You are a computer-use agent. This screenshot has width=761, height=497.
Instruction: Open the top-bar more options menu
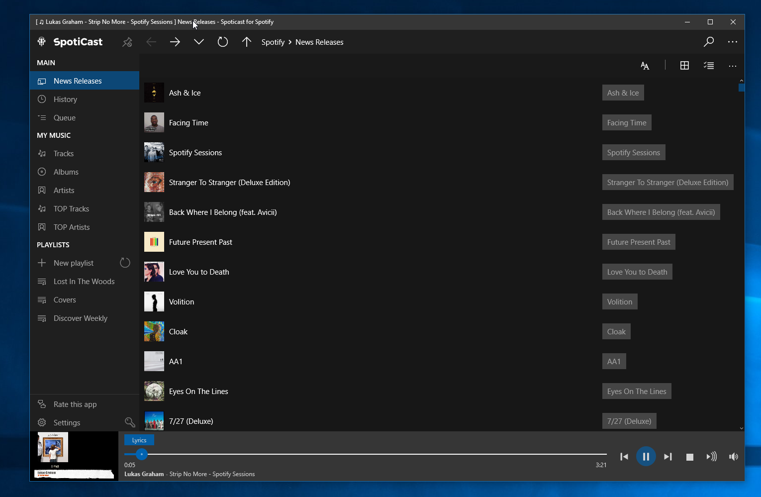point(733,42)
